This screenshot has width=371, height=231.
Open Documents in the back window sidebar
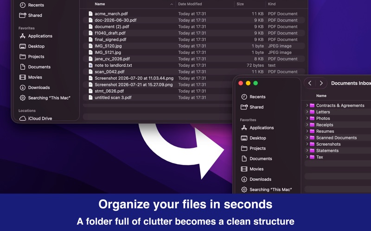coord(35,67)
